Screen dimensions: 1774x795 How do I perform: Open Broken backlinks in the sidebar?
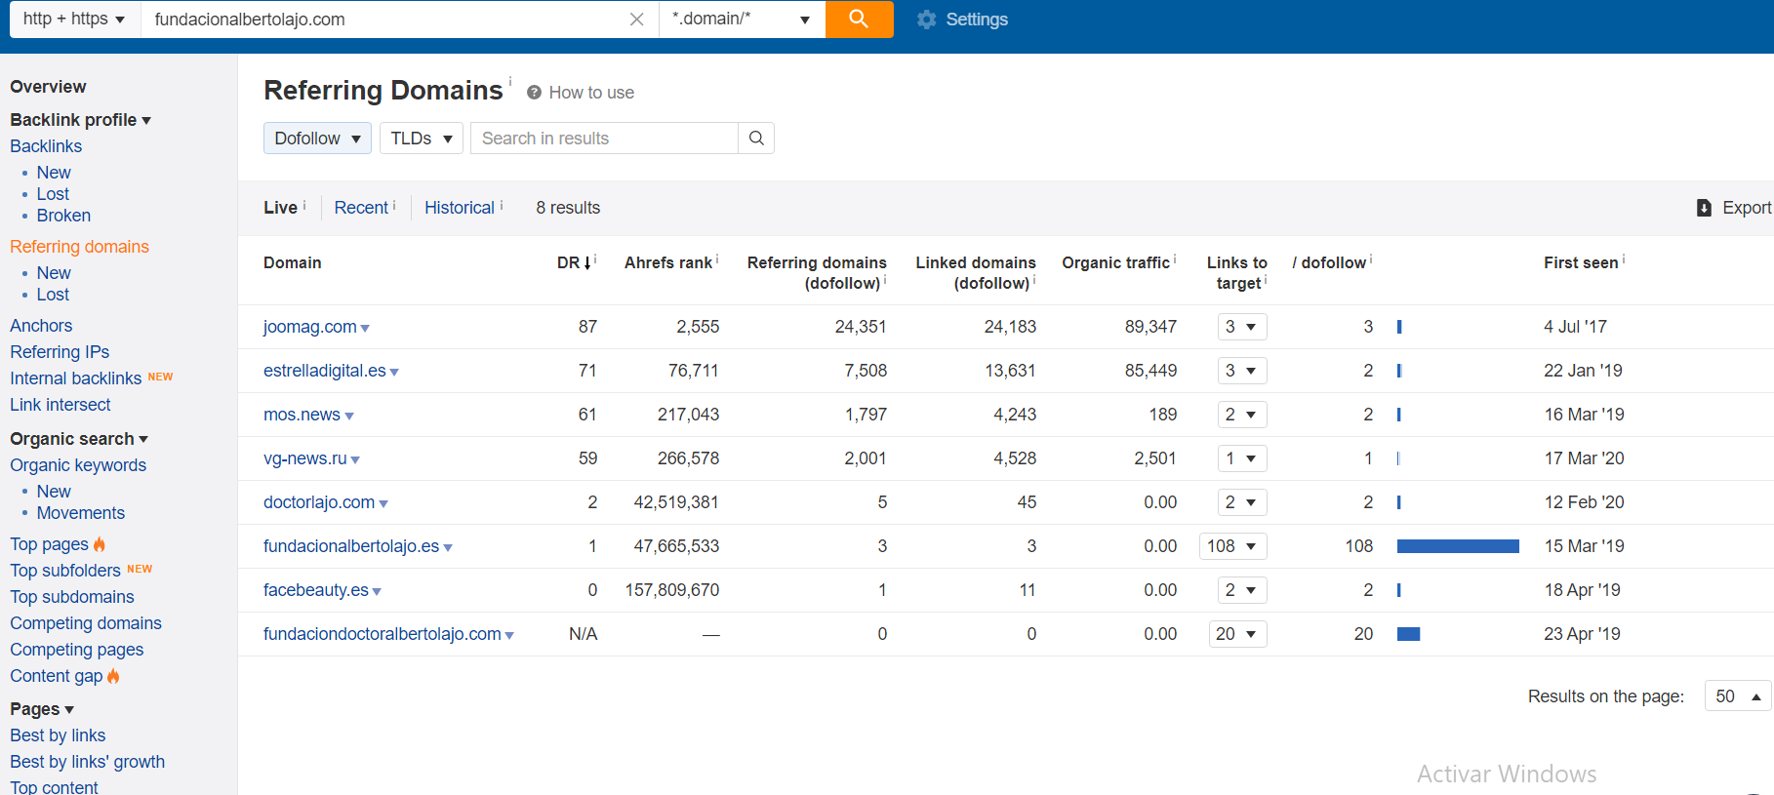(x=63, y=216)
